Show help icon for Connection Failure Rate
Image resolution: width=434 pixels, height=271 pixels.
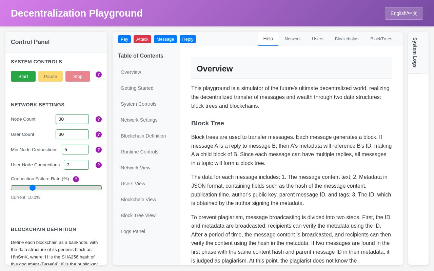coord(76,179)
